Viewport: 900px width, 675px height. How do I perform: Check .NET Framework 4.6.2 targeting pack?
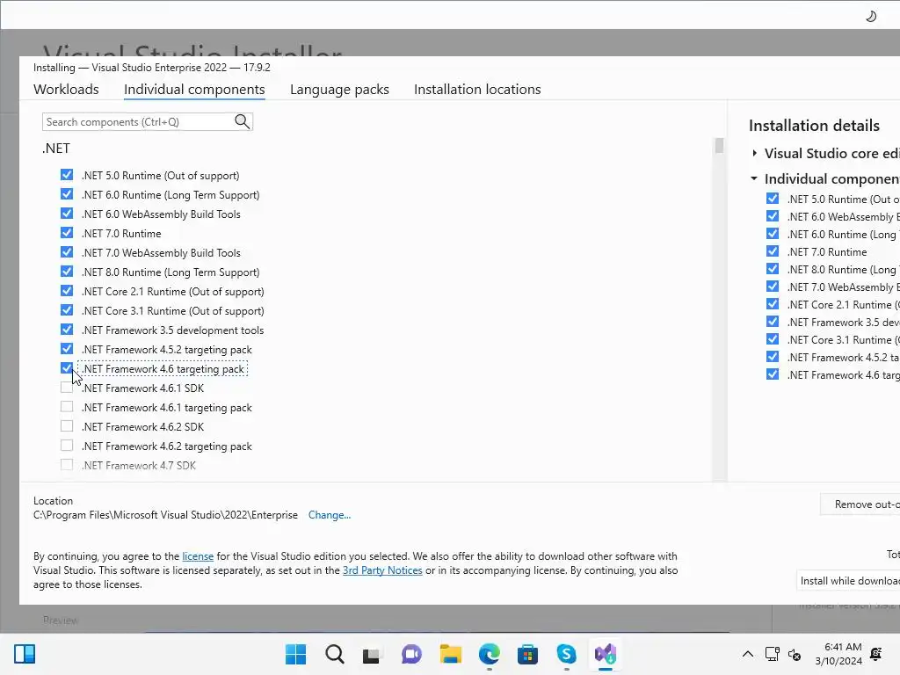click(67, 446)
